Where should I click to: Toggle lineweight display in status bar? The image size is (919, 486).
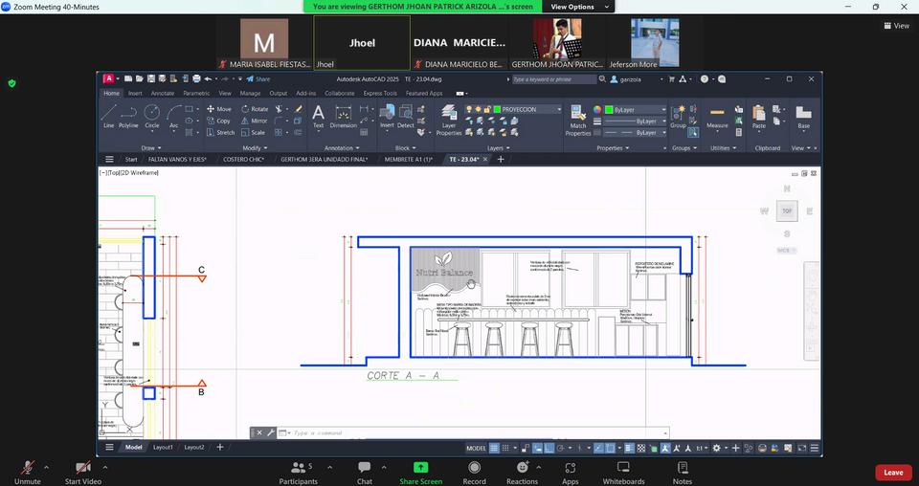click(x=629, y=448)
